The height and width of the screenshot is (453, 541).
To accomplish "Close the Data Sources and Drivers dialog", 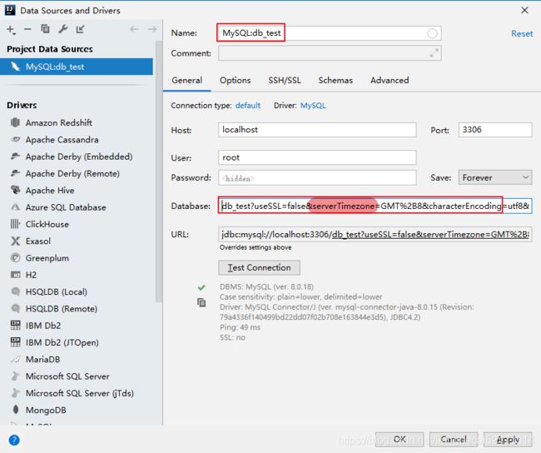I will pyautogui.click(x=524, y=10).
